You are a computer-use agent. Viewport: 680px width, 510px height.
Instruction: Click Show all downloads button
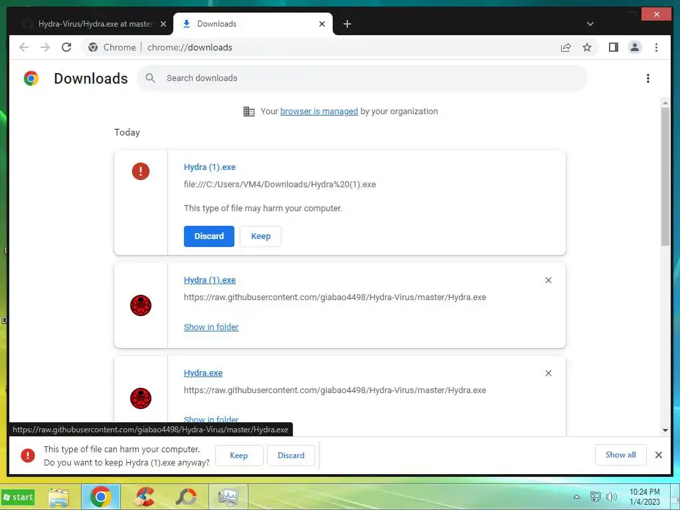[621, 455]
